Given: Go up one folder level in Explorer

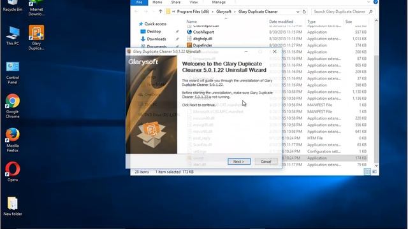Looking at the screenshot, I should pos(160,11).
